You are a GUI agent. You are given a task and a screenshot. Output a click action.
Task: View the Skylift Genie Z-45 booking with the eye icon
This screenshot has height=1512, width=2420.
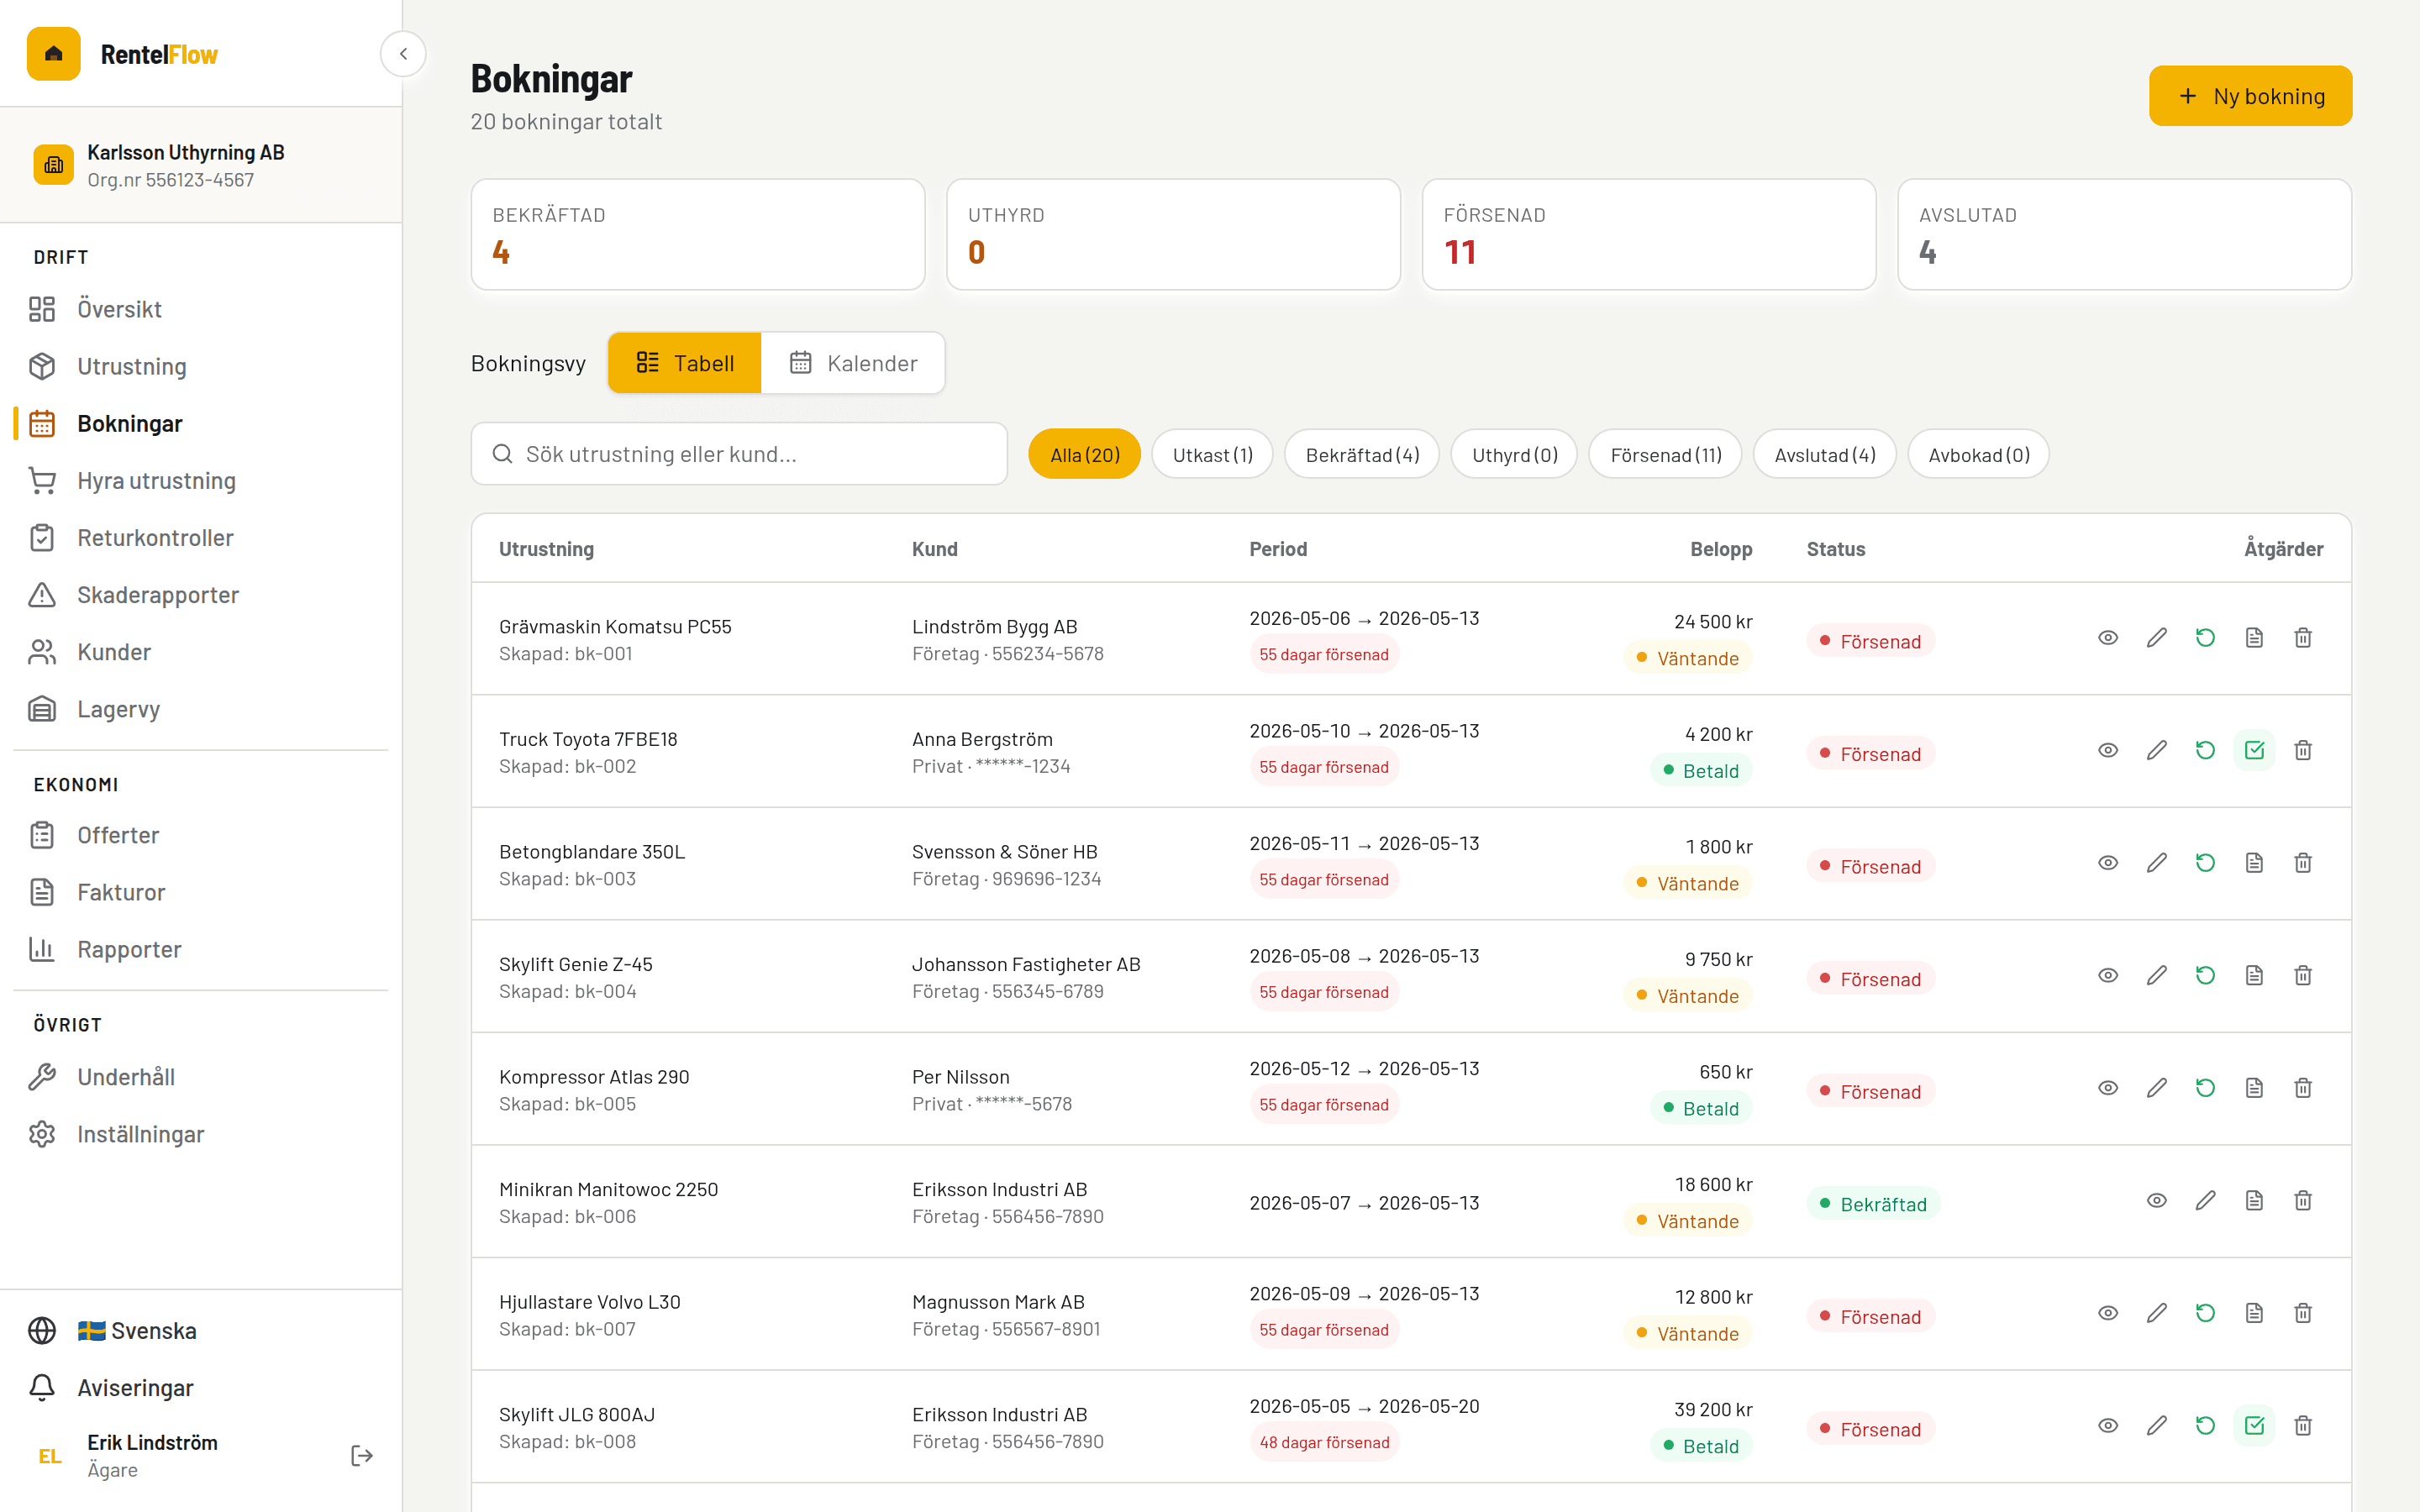(x=2108, y=975)
